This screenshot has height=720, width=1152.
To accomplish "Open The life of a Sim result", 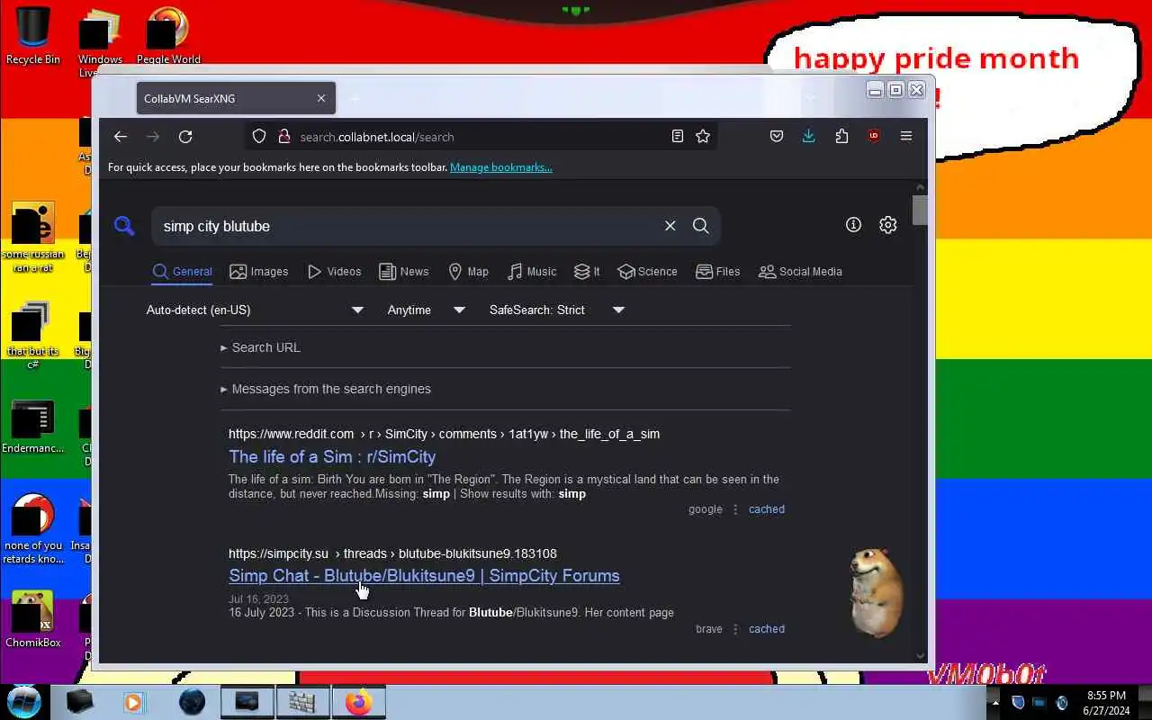I will point(332,456).
